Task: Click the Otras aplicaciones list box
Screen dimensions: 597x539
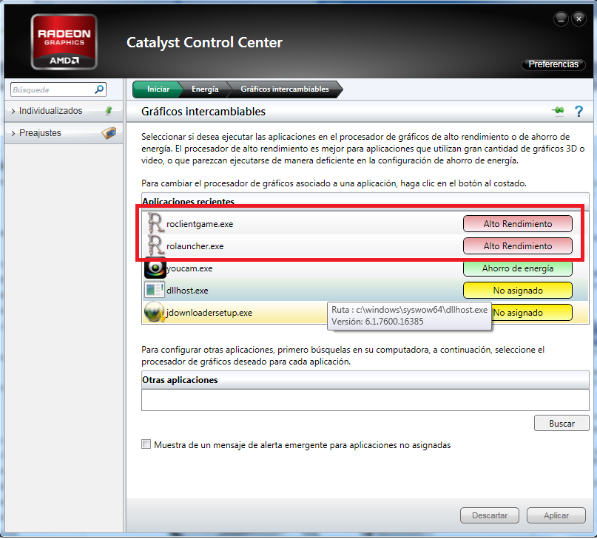Action: (x=365, y=400)
